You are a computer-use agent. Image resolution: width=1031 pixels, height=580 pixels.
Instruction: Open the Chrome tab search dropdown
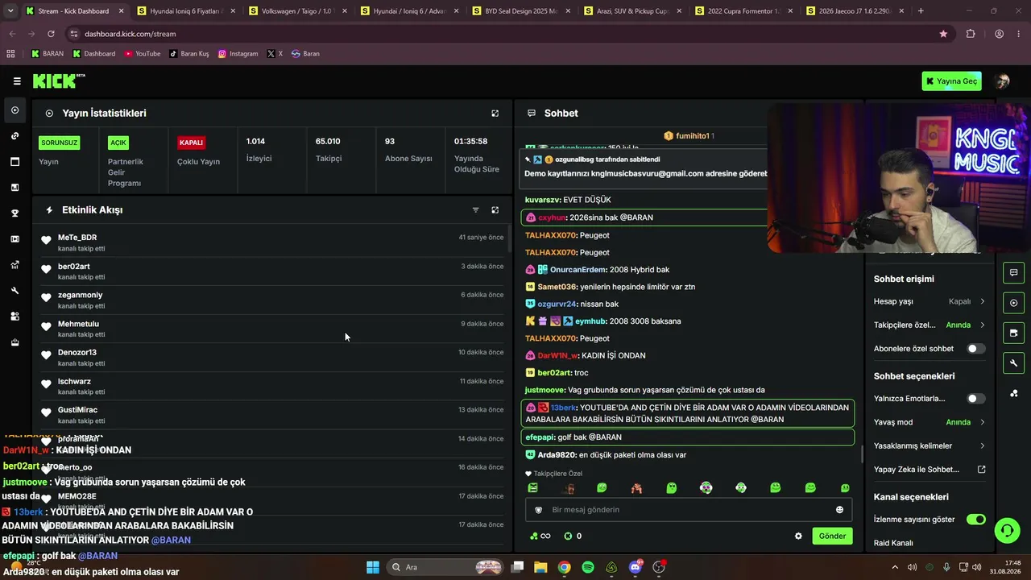coord(10,11)
